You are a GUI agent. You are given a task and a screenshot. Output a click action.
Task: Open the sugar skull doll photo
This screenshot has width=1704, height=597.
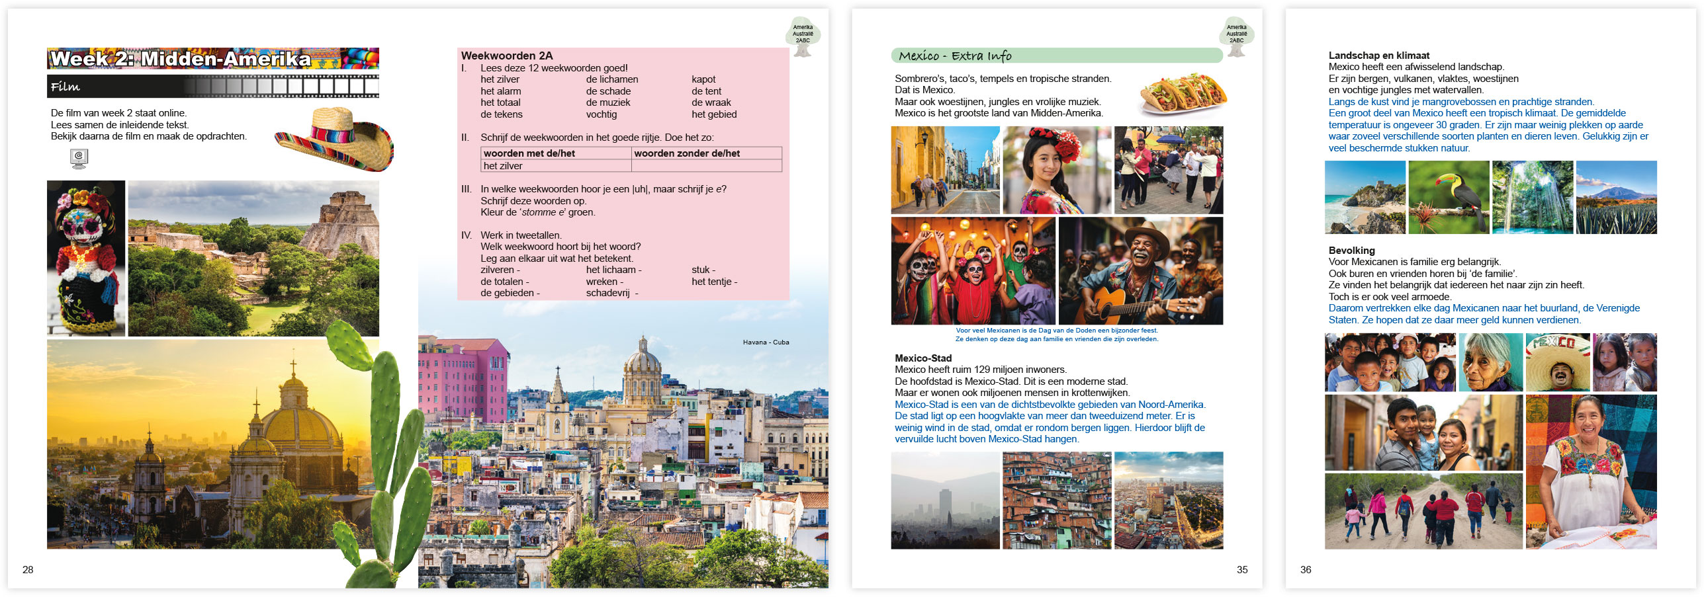pyautogui.click(x=86, y=259)
